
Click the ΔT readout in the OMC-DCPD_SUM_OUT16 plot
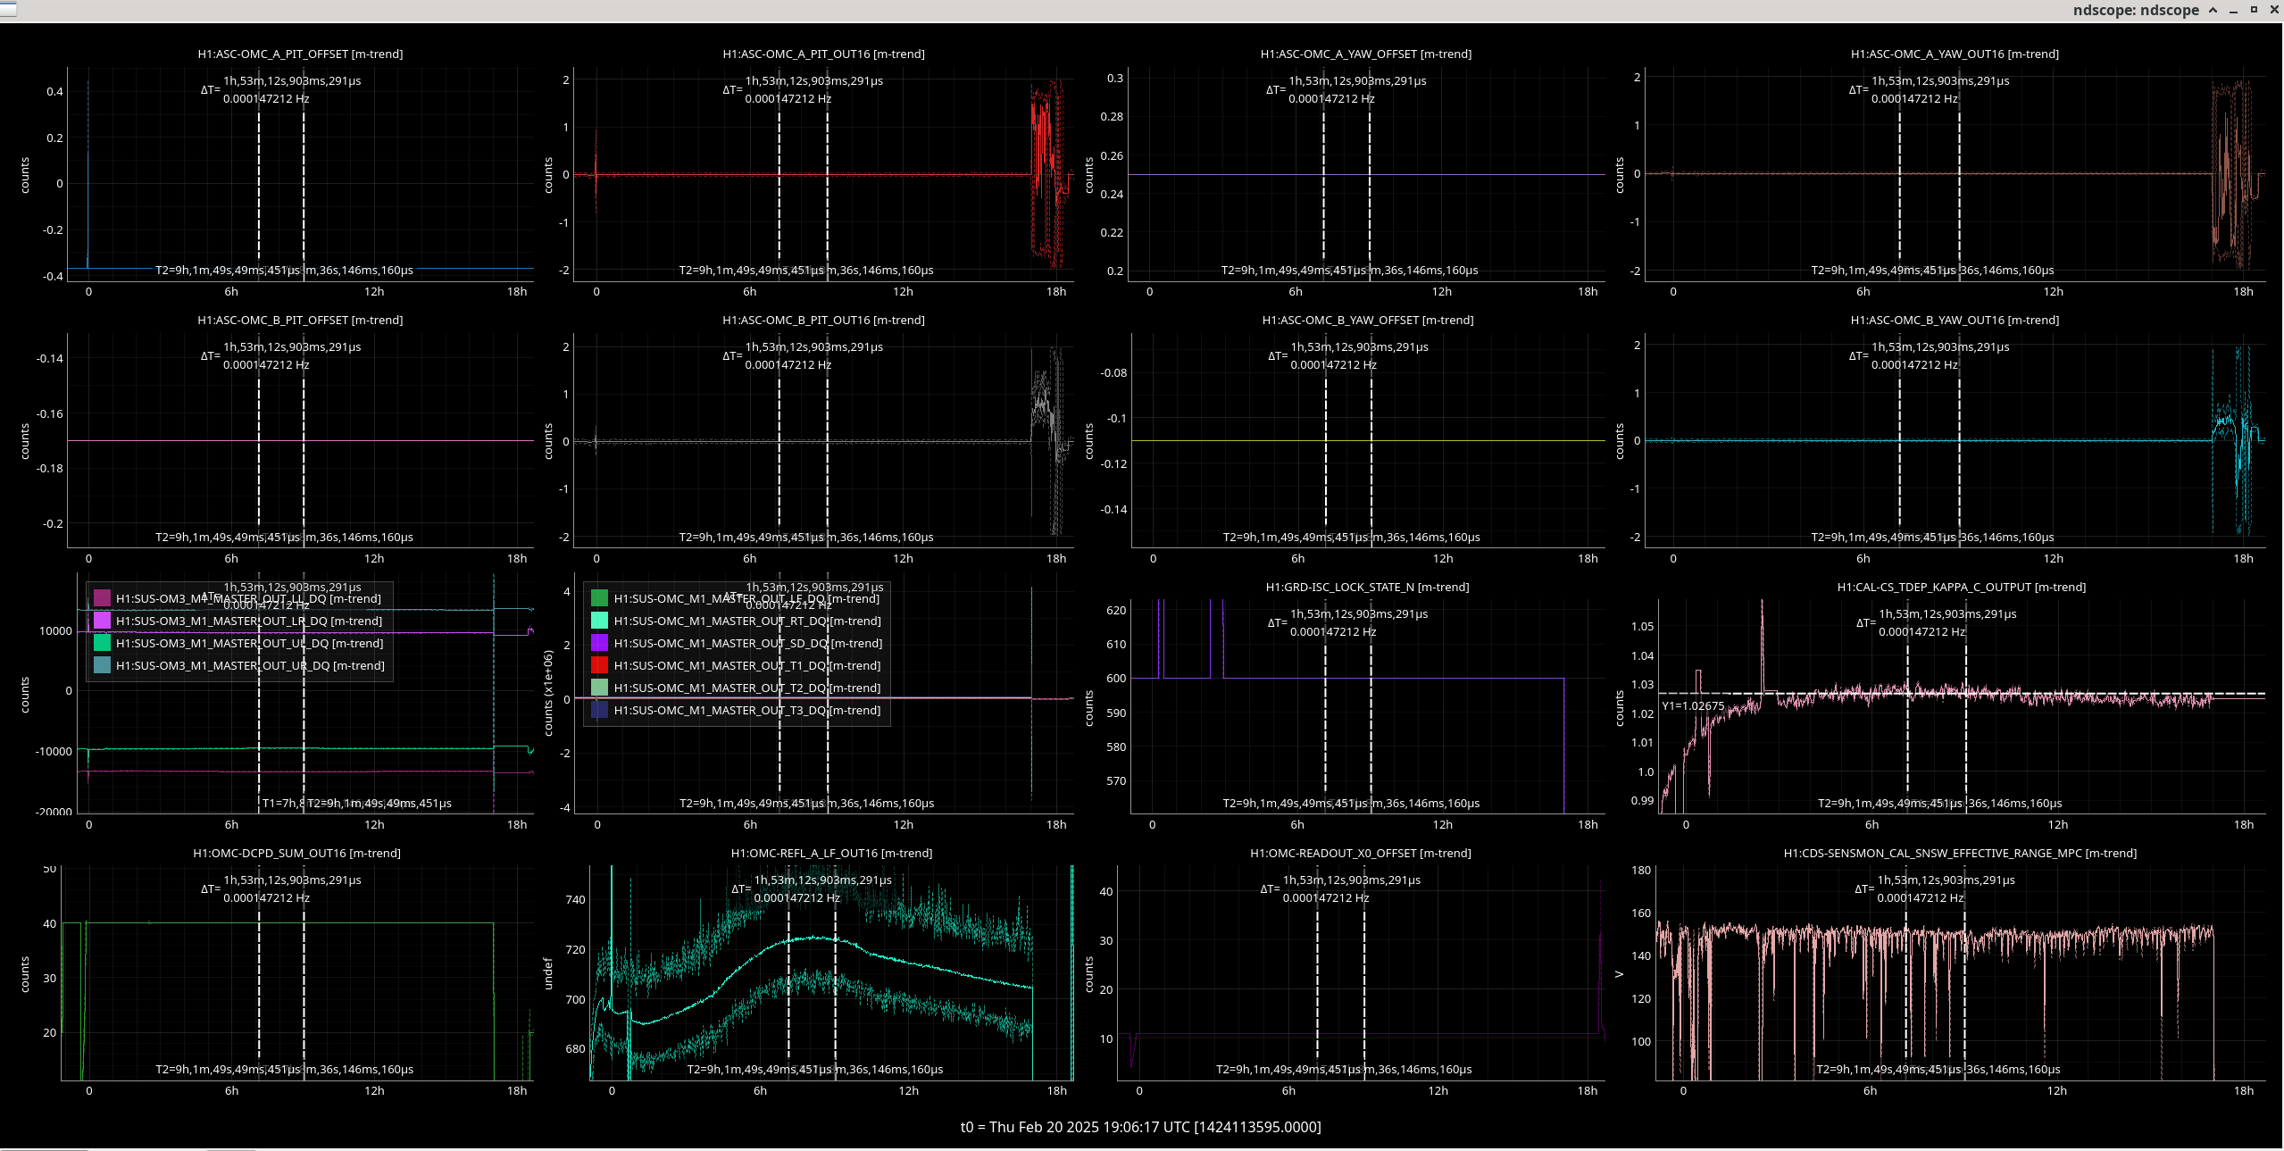click(280, 888)
